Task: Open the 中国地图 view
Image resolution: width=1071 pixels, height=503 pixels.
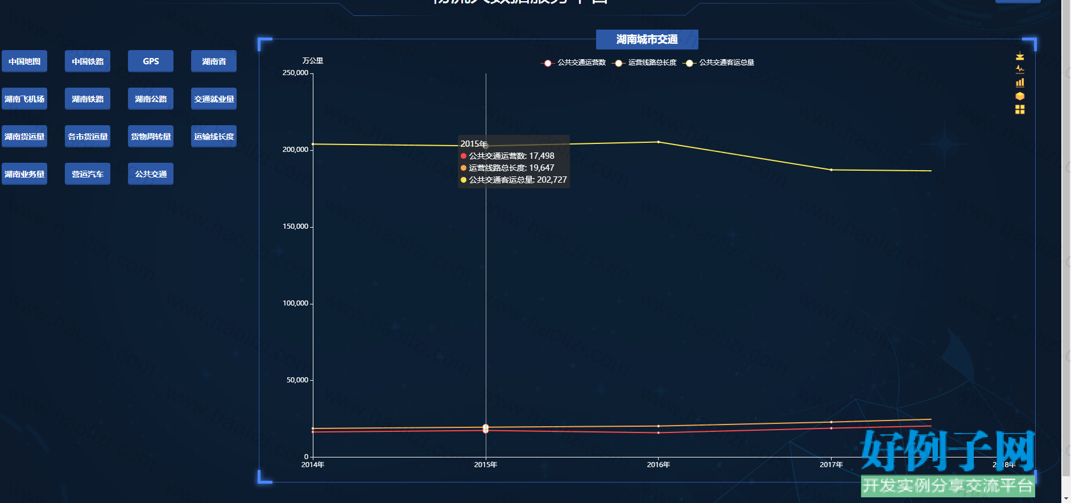Action: [x=24, y=61]
